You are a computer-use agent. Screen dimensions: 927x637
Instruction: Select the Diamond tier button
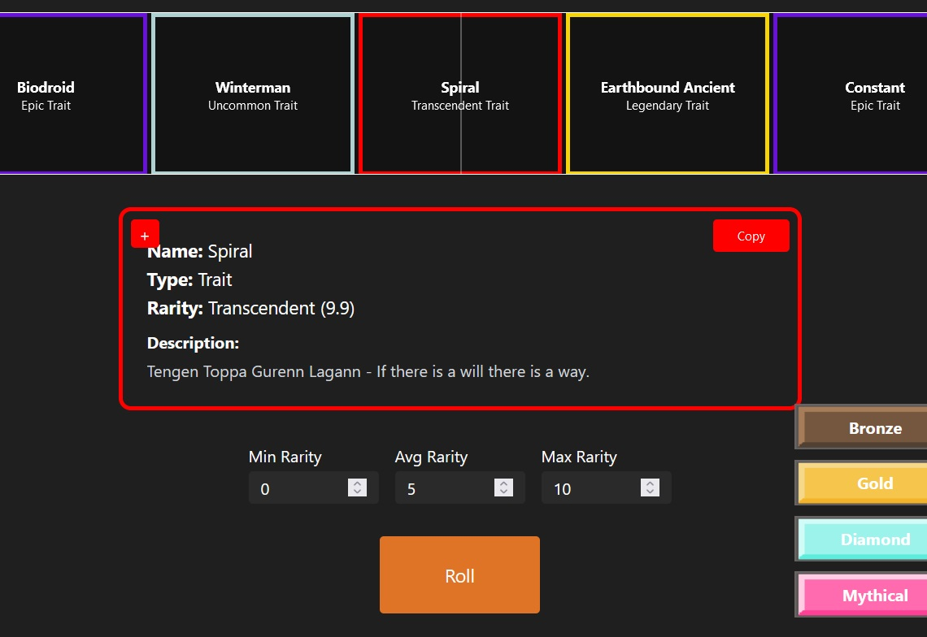click(x=862, y=539)
